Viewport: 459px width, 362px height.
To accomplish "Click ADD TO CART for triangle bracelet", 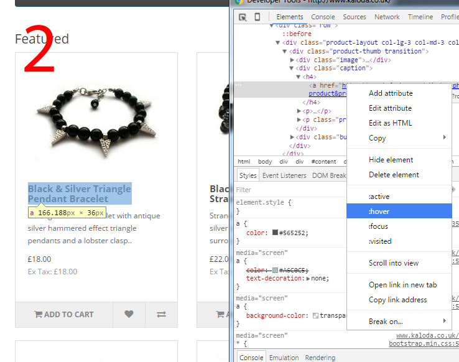I will 64,314.
